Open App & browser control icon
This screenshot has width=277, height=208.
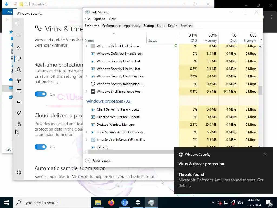(x=19, y=91)
